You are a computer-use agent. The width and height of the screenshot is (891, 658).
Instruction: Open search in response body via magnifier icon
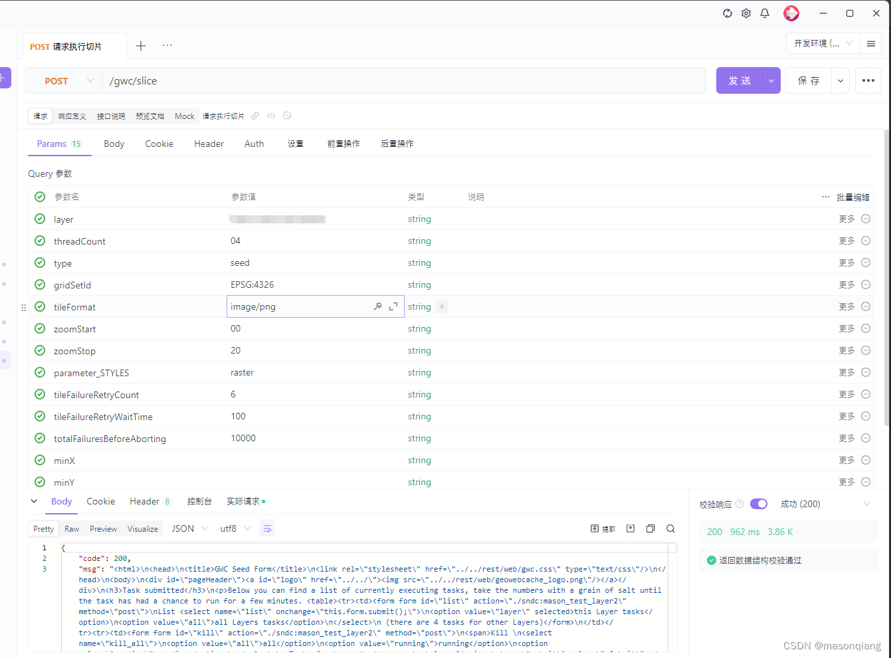(x=670, y=528)
